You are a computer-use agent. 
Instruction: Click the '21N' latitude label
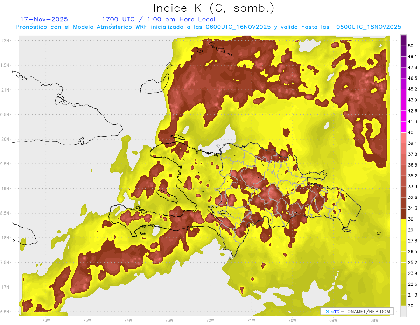point(6,90)
